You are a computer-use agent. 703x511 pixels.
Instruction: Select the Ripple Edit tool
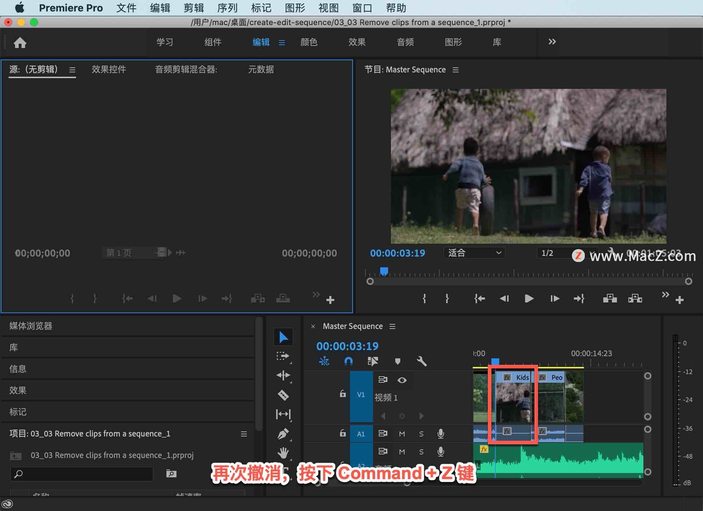point(283,375)
